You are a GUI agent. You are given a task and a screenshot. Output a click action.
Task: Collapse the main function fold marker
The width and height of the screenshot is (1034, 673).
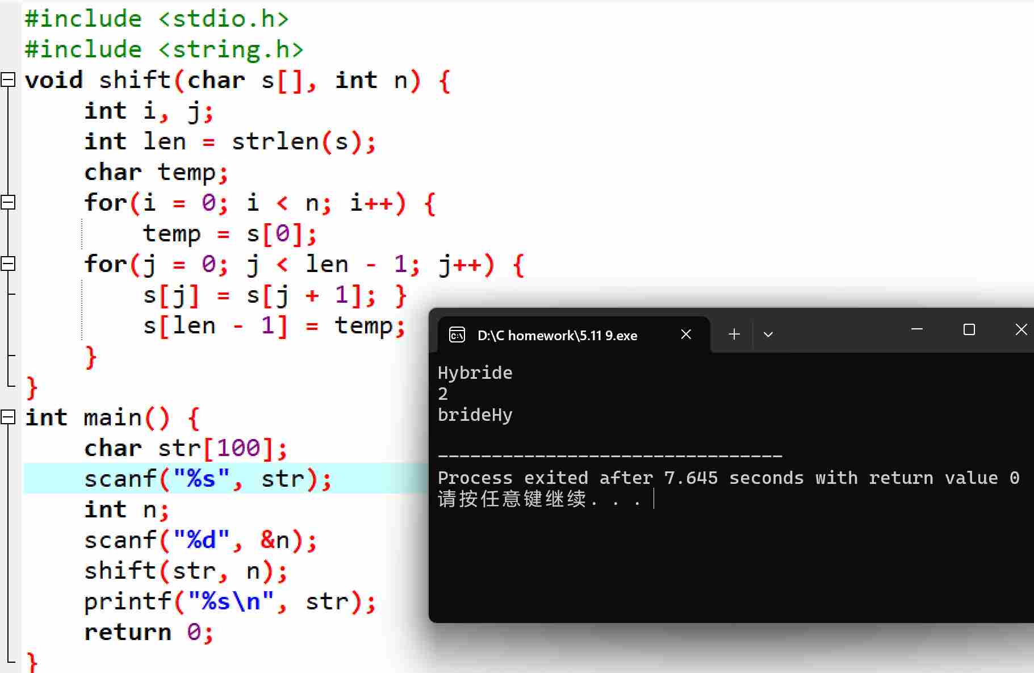[8, 417]
